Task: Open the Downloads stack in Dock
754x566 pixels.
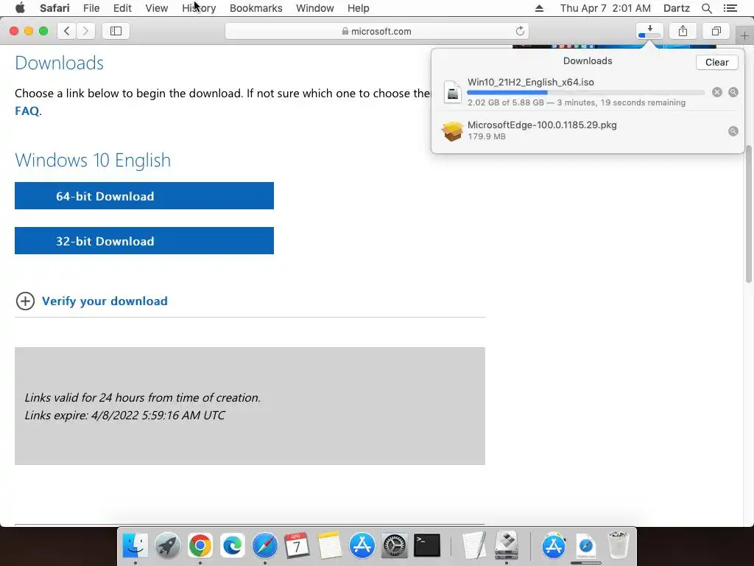Action: (x=586, y=546)
